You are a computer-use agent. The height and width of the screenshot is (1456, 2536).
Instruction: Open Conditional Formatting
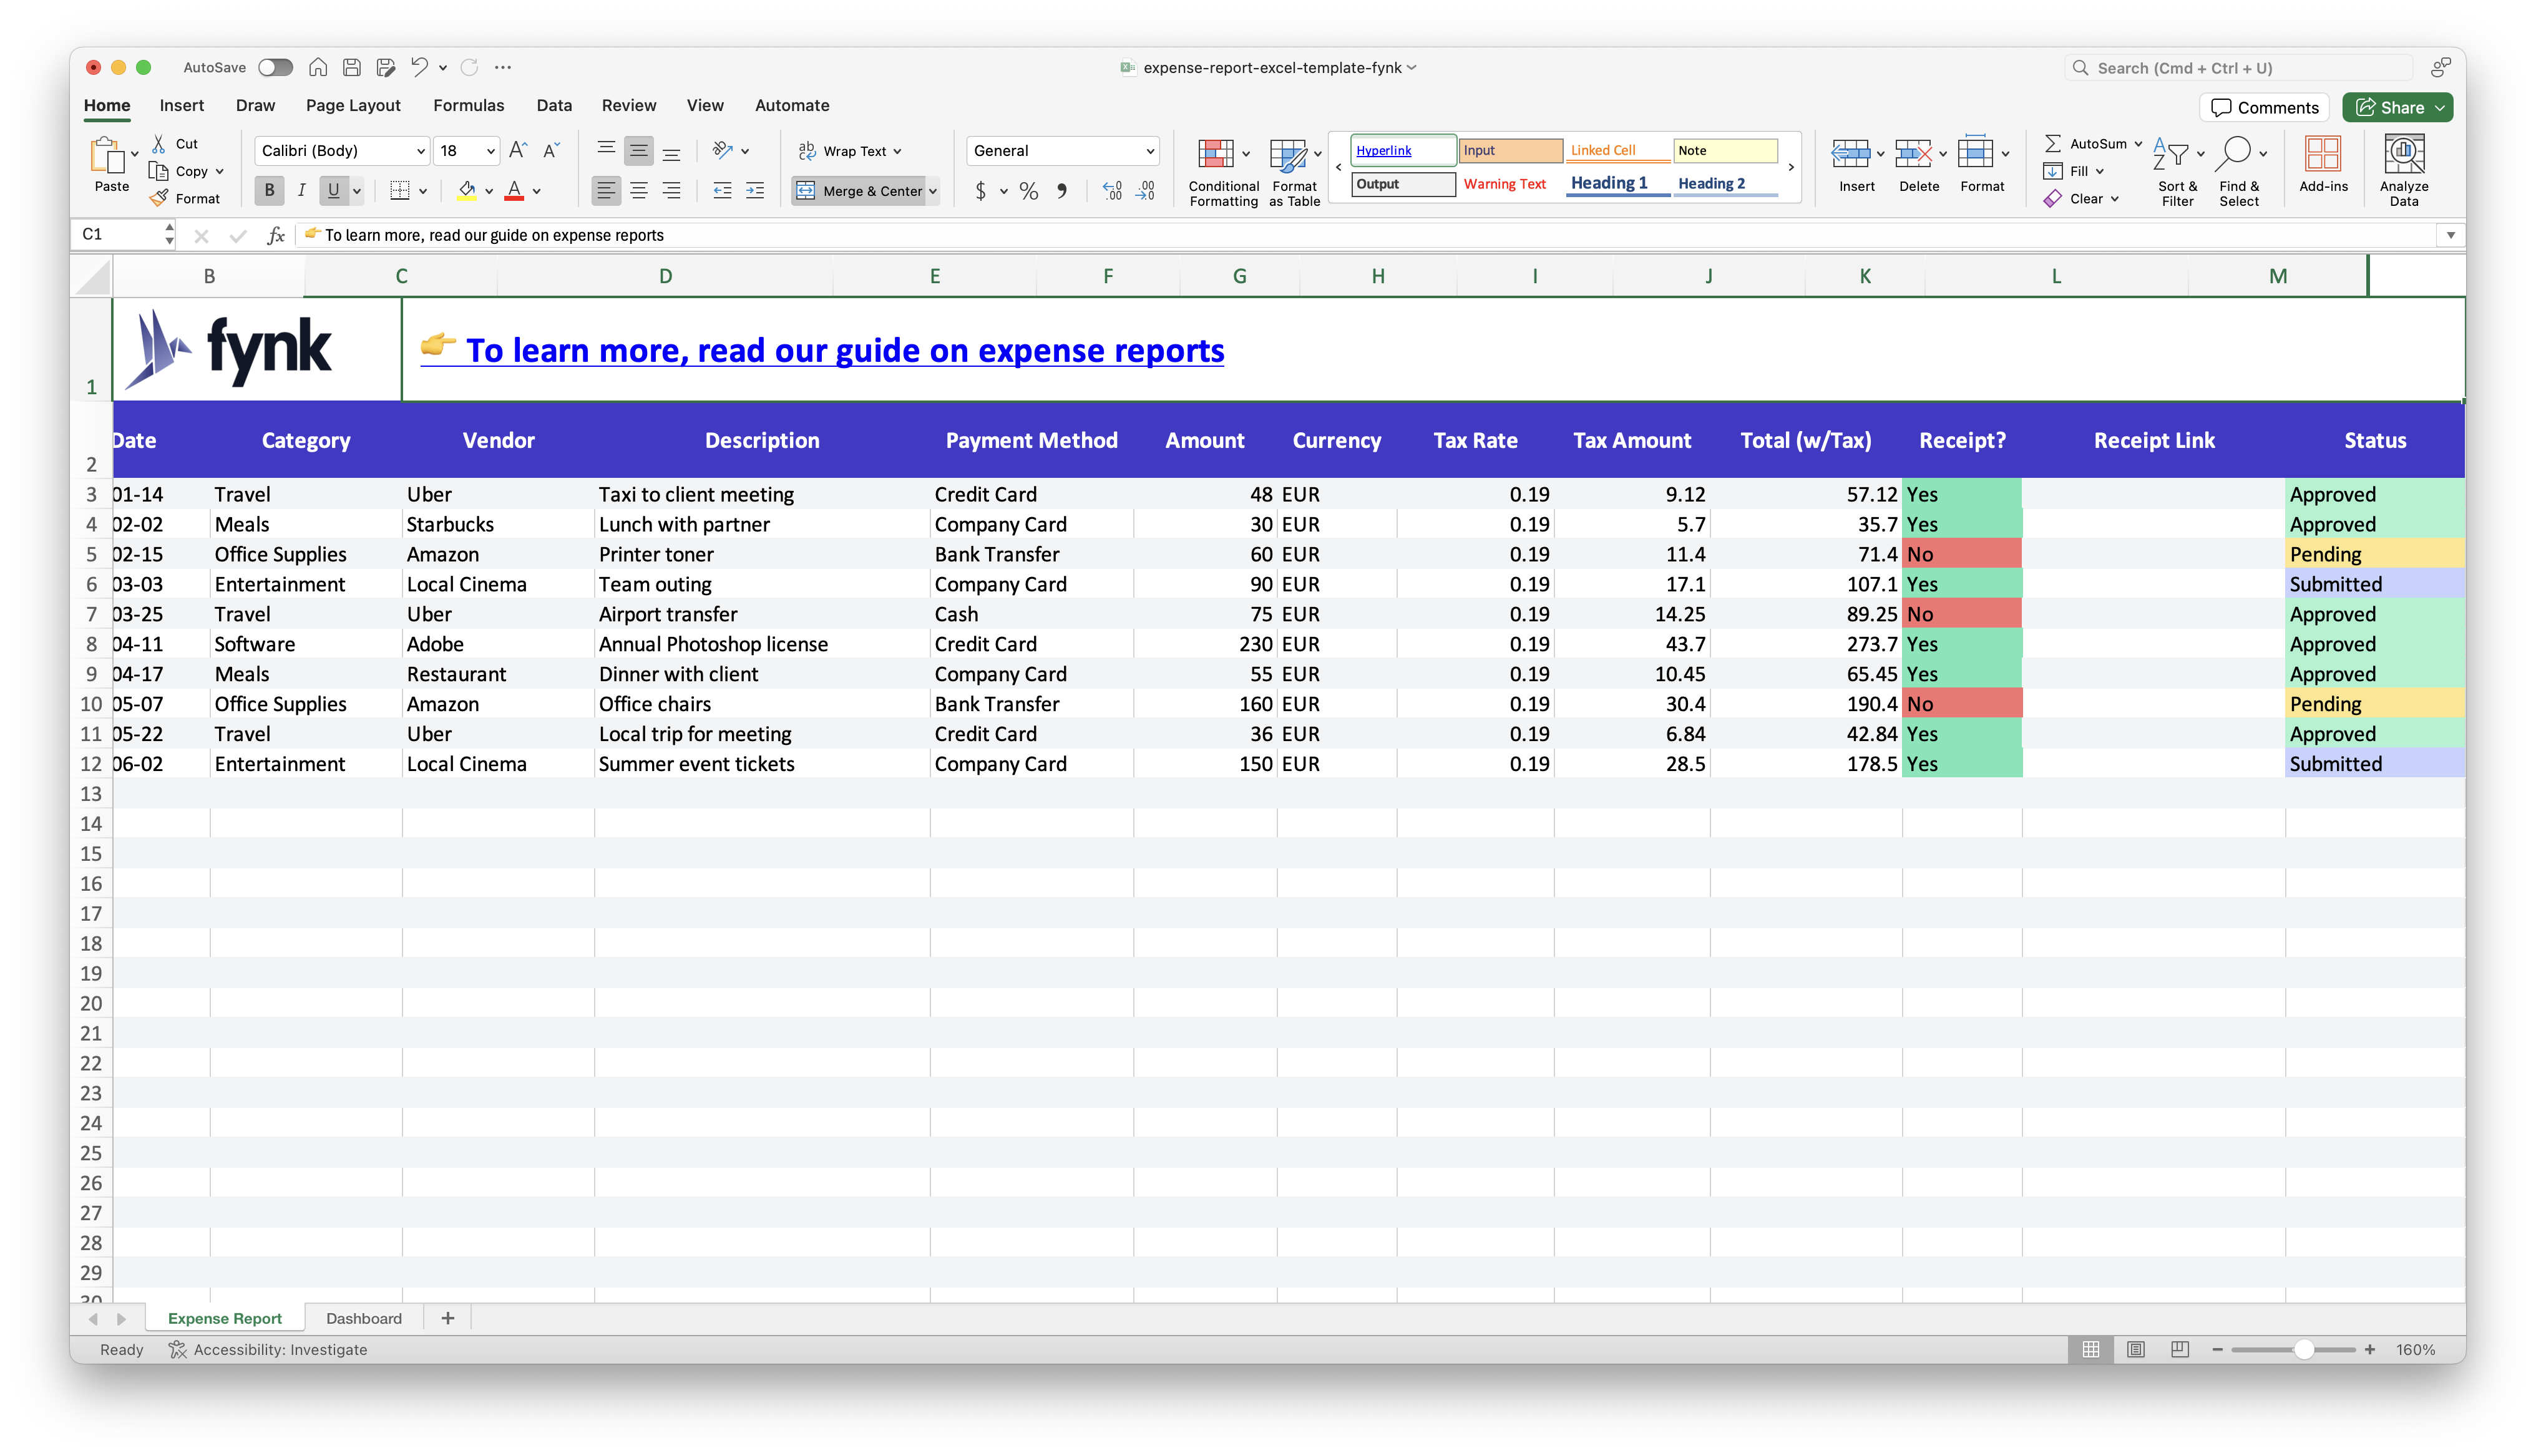[1222, 172]
